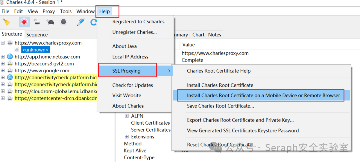This screenshot has width=360, height=162.
Task: Click the Value column header
Action: point(188,45)
